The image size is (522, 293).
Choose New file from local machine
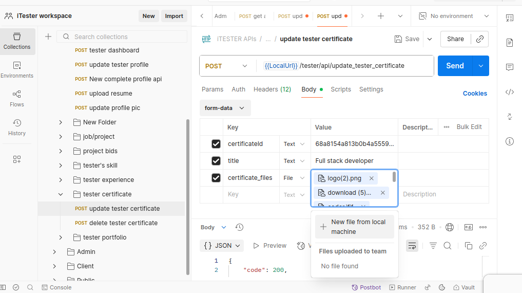(354, 227)
